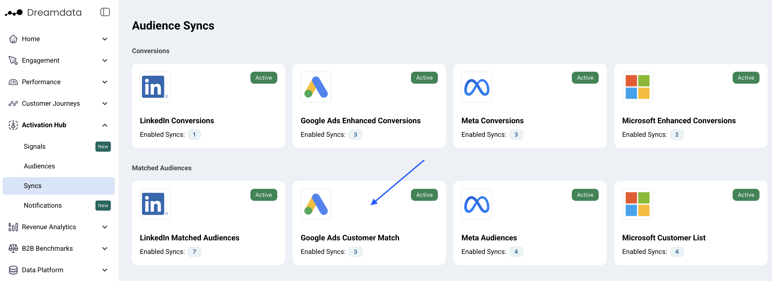Click the LinkedIn Conversions logo
The height and width of the screenshot is (281, 772).
click(155, 87)
